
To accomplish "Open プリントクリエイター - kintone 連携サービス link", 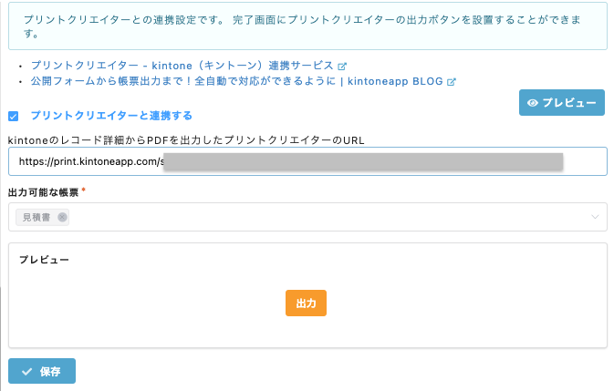I will pos(182,66).
